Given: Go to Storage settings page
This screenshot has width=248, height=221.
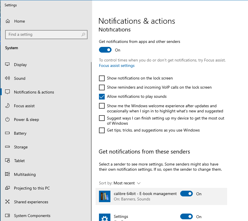Looking at the screenshot, I should [21, 147].
